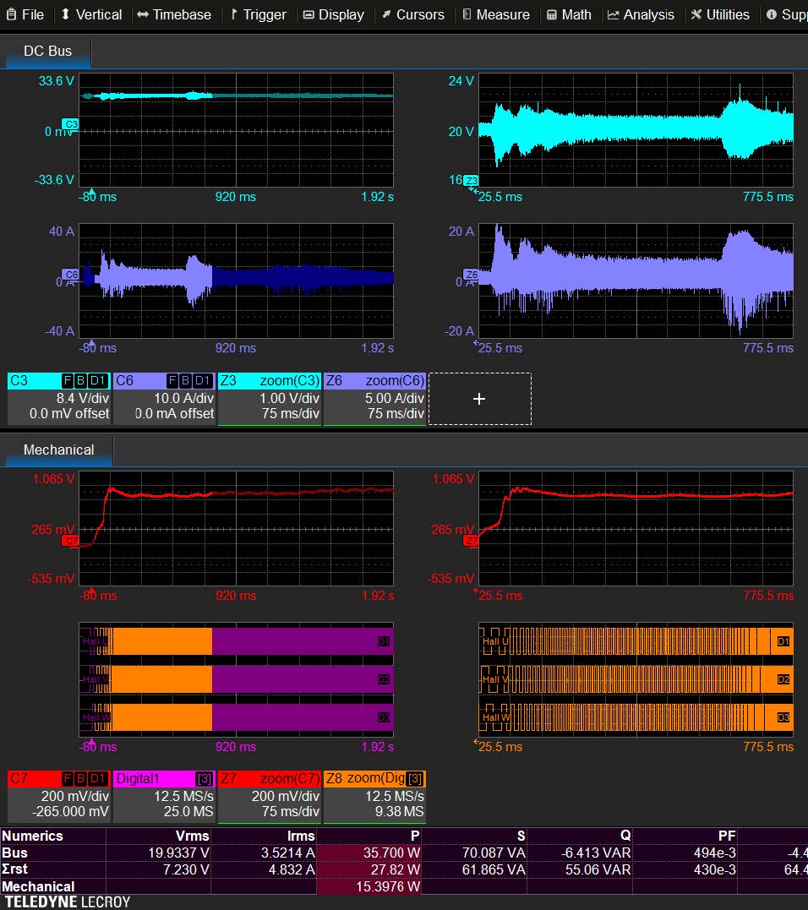This screenshot has height=910, width=808.
Task: Select the Z8 digital zoom descriptor box
Action: click(x=374, y=796)
